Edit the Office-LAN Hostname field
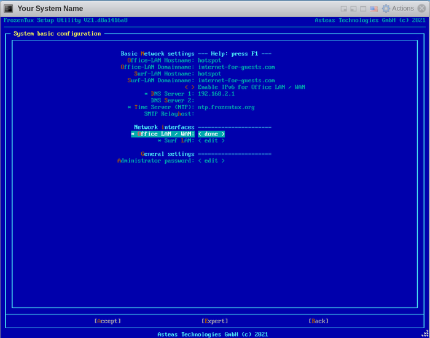The image size is (430, 338). pyautogui.click(x=209, y=60)
